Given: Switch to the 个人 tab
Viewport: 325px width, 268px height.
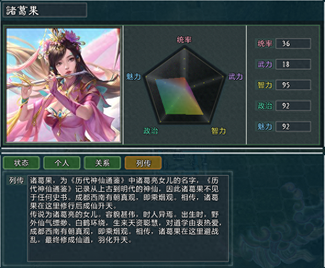Looking at the screenshot, I should (62, 163).
